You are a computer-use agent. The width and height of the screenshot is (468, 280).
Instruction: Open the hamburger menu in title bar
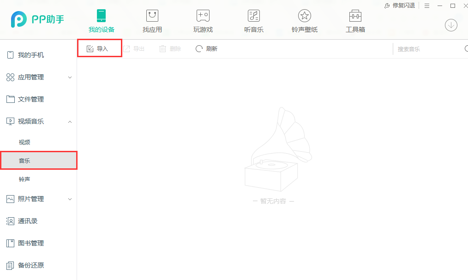click(427, 6)
